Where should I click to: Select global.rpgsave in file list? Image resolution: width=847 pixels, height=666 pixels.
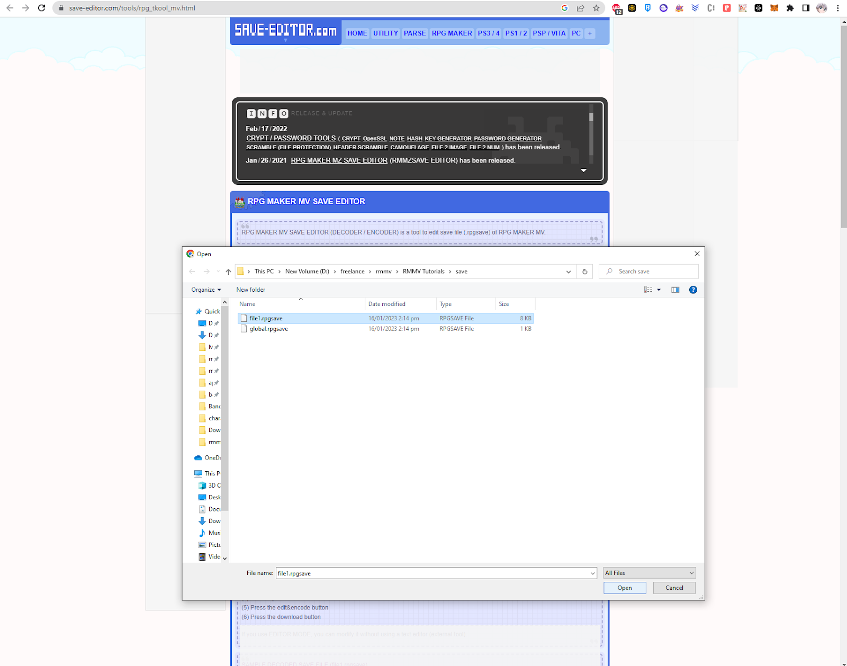coord(385,329)
